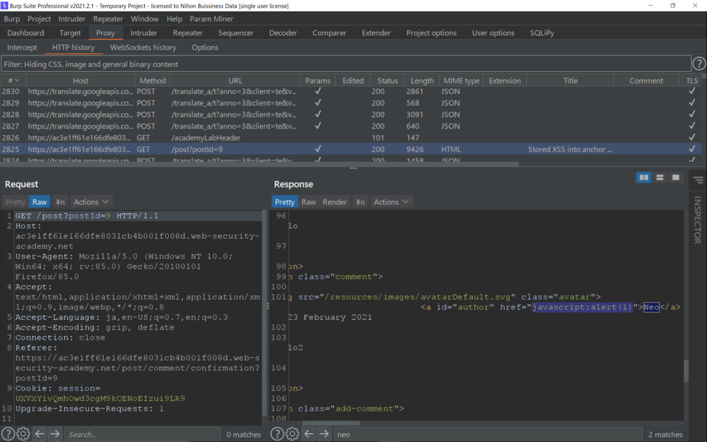Click the Response pane help icon at bottom

[x=277, y=434]
